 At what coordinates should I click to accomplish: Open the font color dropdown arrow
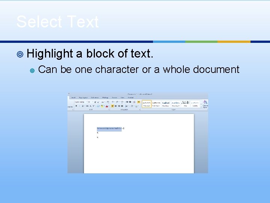pos(109,106)
